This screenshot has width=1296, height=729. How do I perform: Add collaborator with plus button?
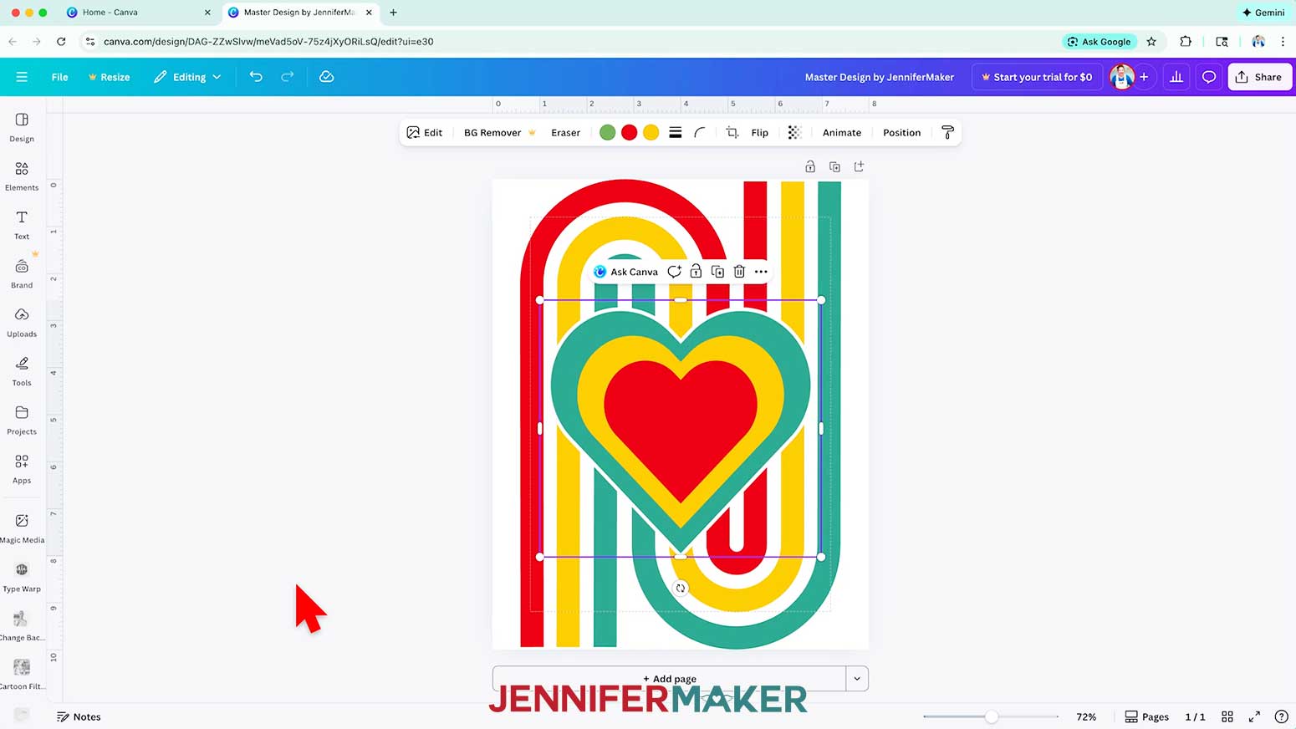(x=1144, y=77)
